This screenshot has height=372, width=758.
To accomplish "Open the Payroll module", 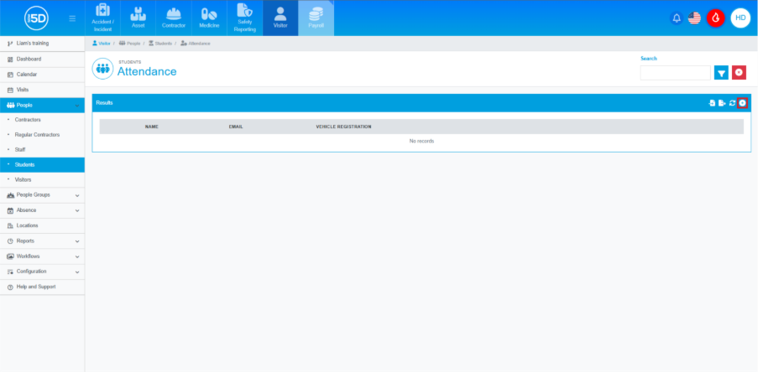I will pos(316,18).
